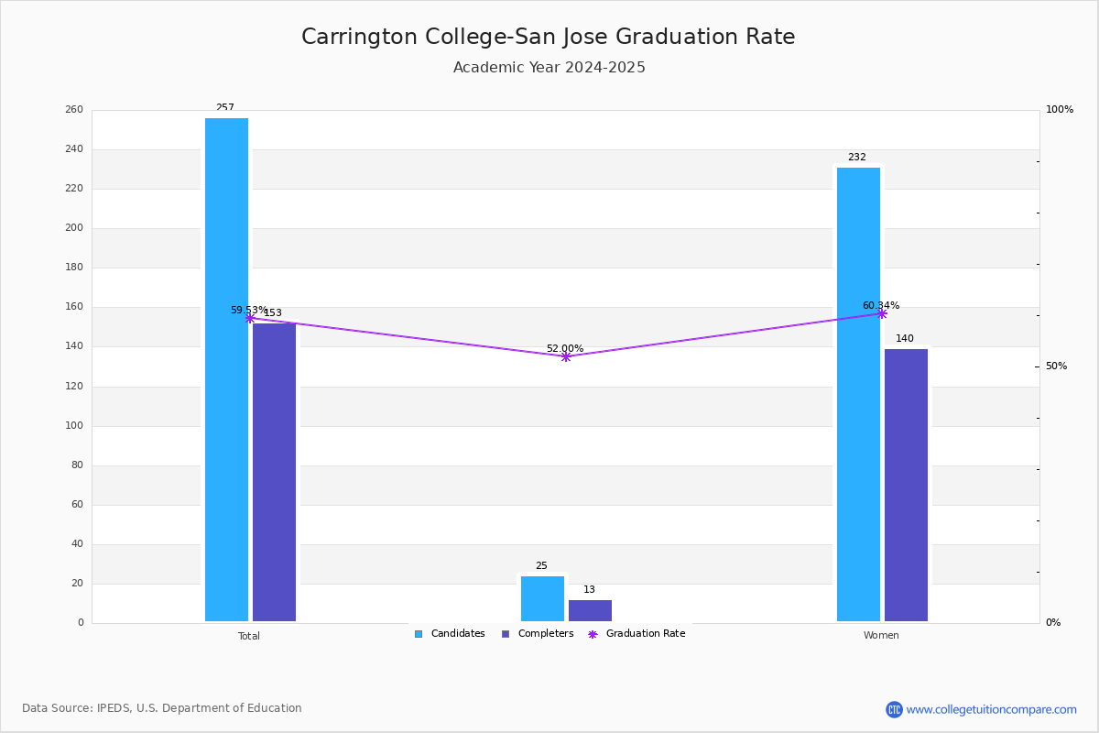The image size is (1099, 733).
Task: Click the Women axis category label
Action: (x=881, y=636)
